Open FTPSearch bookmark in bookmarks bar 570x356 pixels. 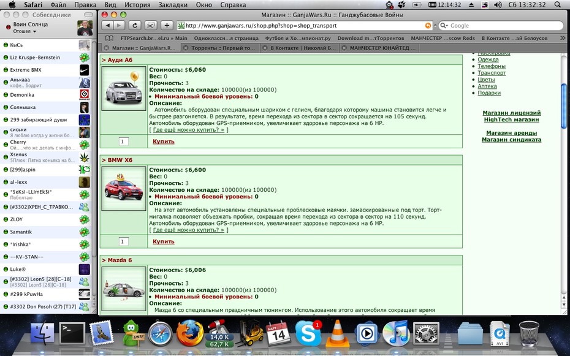pyautogui.click(x=154, y=38)
